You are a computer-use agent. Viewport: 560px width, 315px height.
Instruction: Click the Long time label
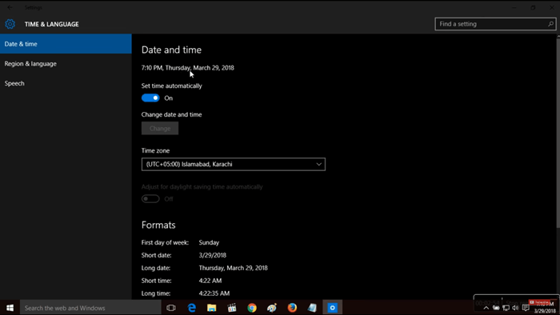(x=156, y=293)
